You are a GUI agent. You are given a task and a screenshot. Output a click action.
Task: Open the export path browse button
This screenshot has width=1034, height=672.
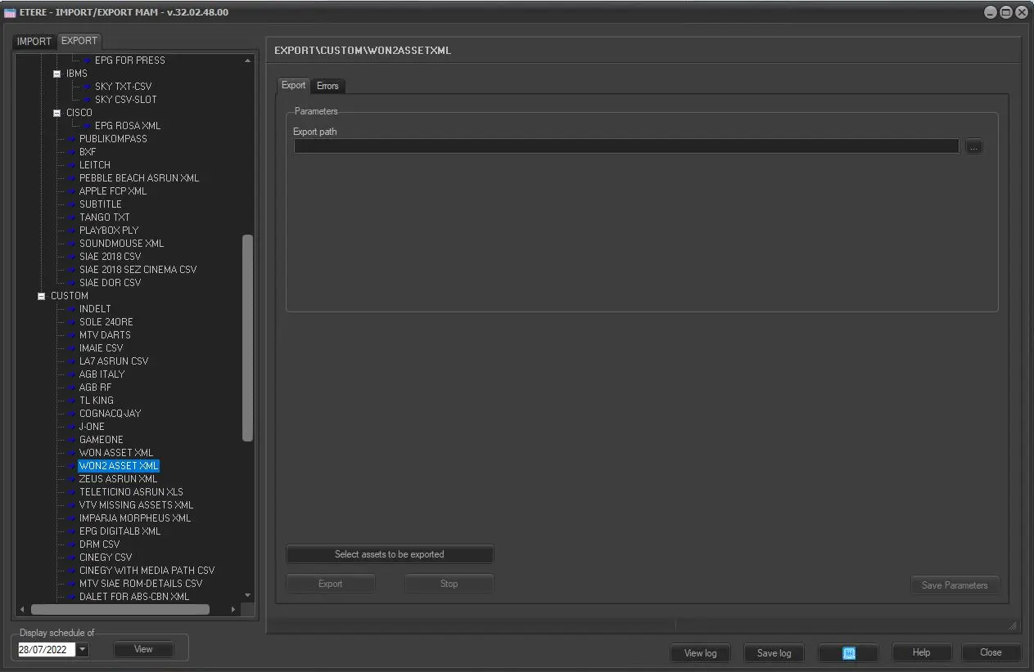(973, 146)
